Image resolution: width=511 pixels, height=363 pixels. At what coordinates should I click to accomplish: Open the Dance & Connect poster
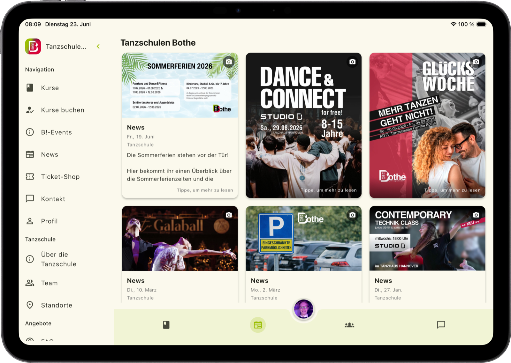point(304,125)
